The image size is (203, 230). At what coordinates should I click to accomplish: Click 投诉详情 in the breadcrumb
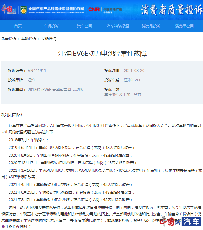pos(49,39)
